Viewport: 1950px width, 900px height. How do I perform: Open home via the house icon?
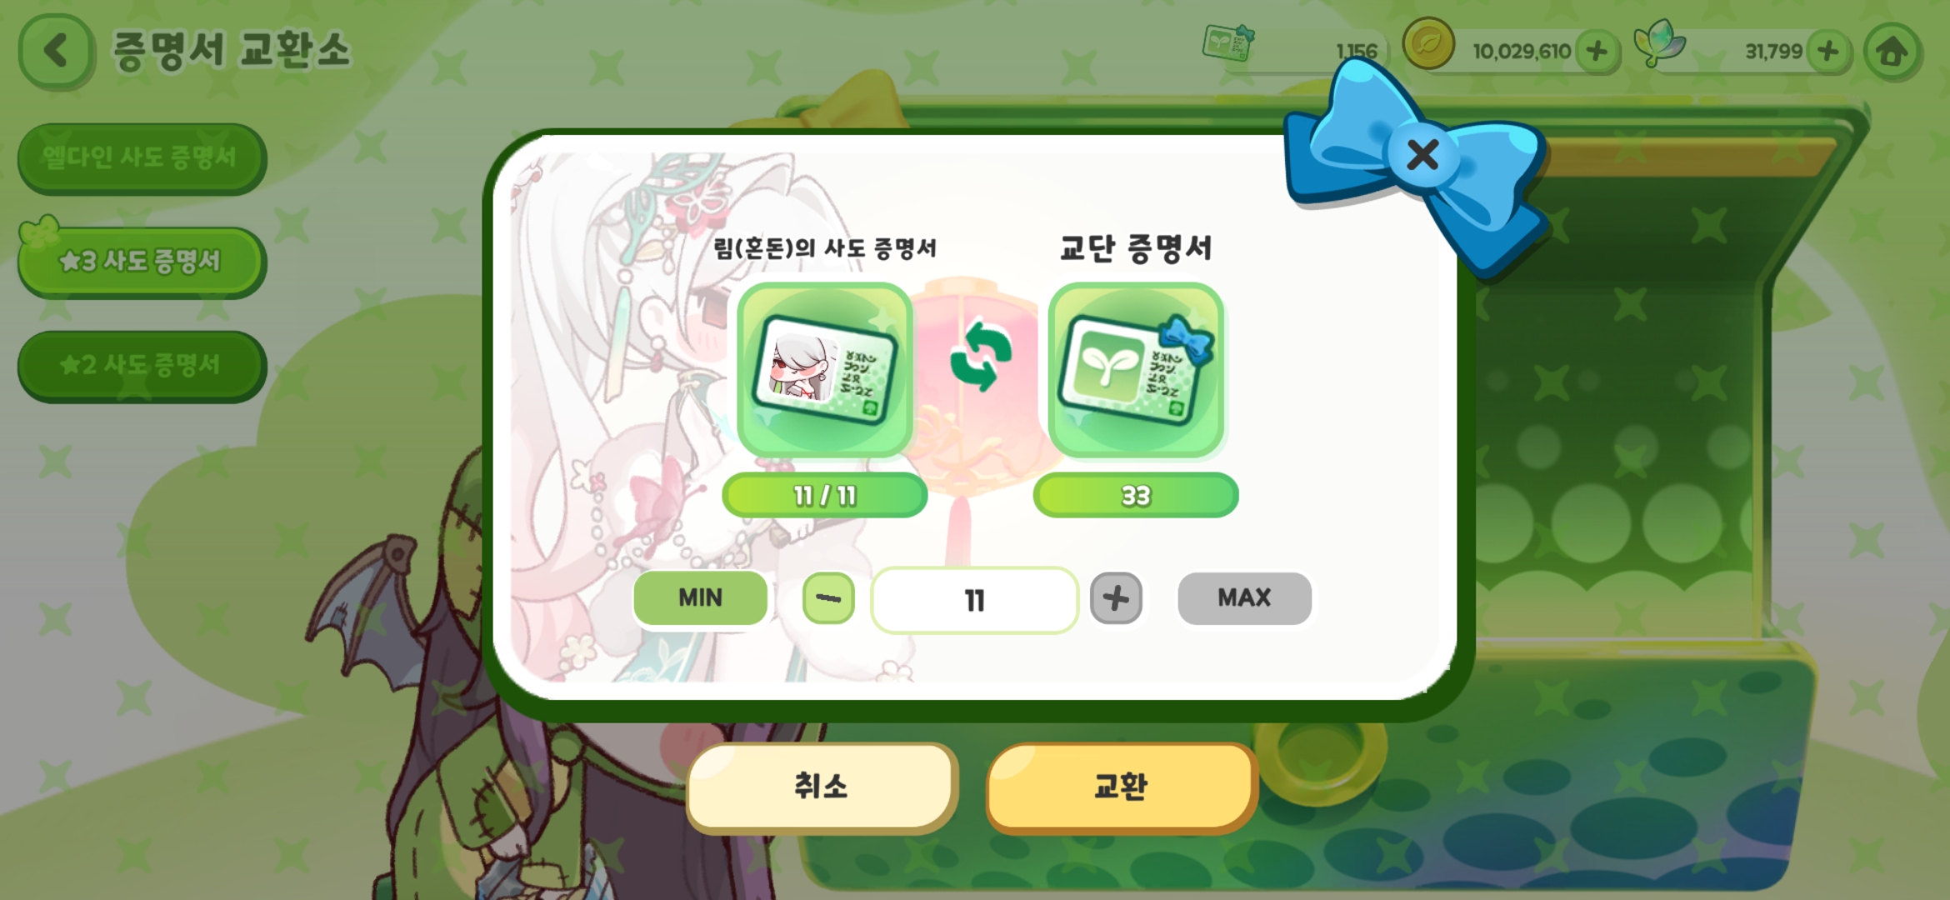tap(1892, 52)
